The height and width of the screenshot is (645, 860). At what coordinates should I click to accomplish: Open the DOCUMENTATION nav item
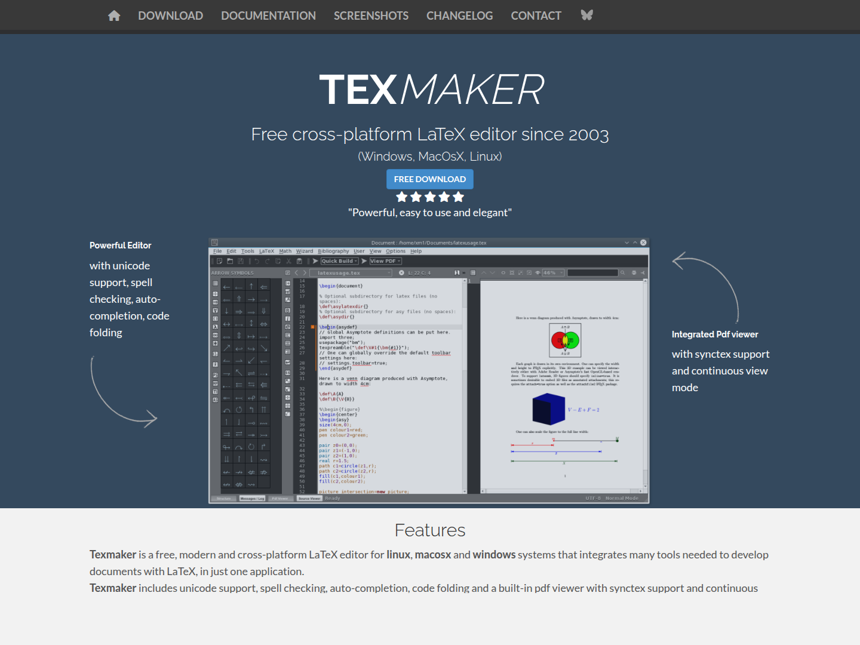point(268,16)
